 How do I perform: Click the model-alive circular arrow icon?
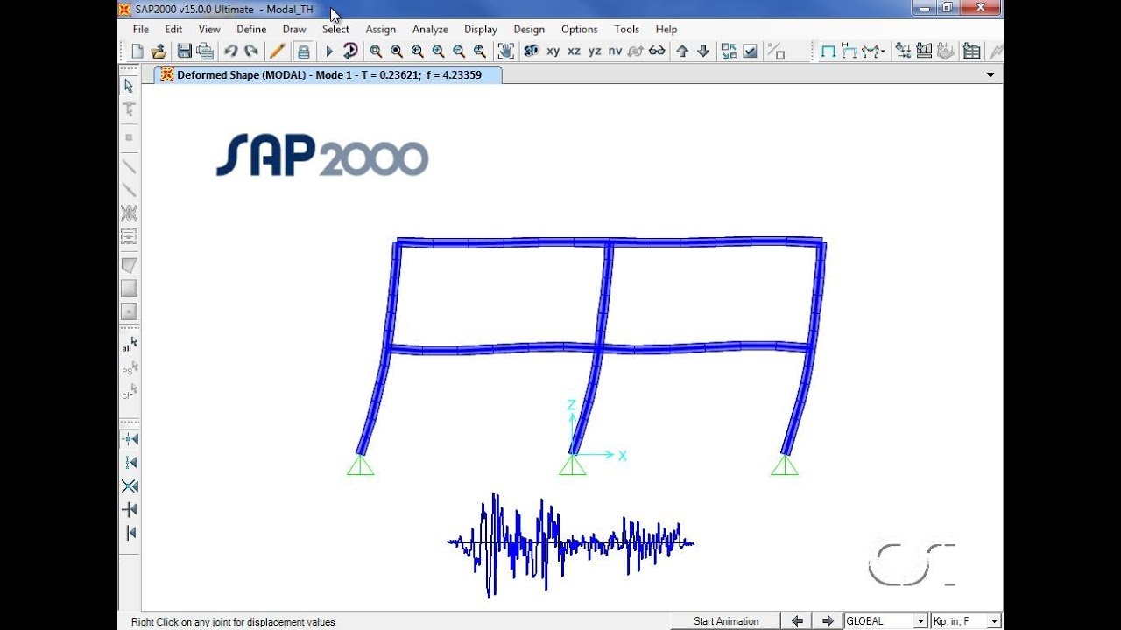coord(349,52)
